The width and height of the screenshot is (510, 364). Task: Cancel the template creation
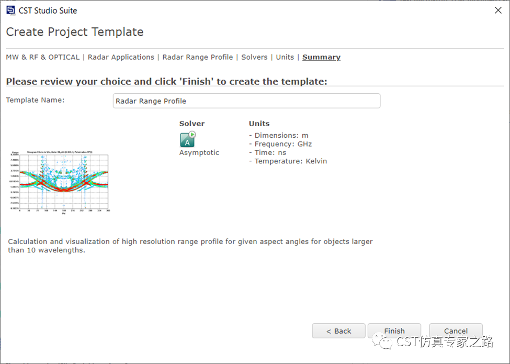(x=456, y=331)
